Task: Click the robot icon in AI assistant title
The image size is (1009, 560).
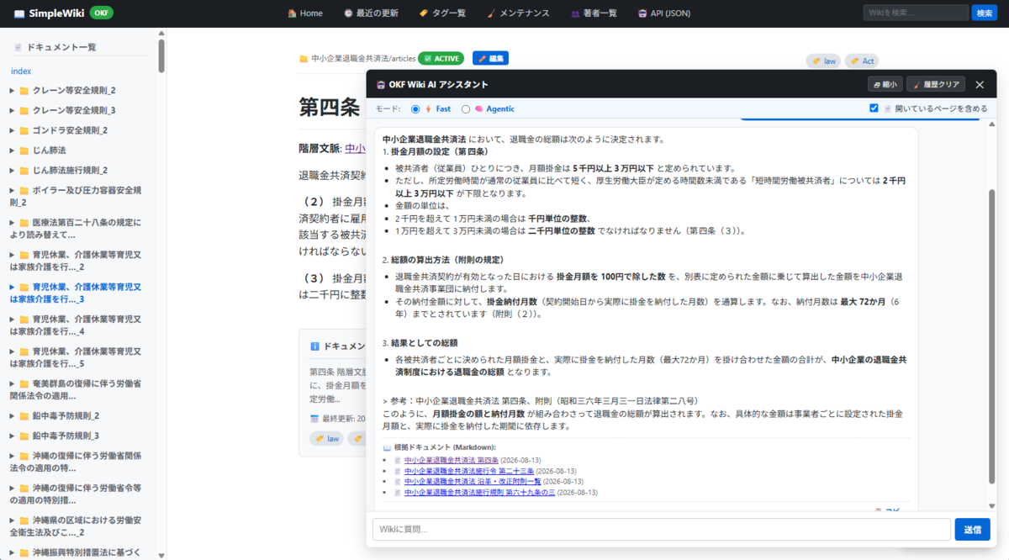Action: tap(380, 85)
